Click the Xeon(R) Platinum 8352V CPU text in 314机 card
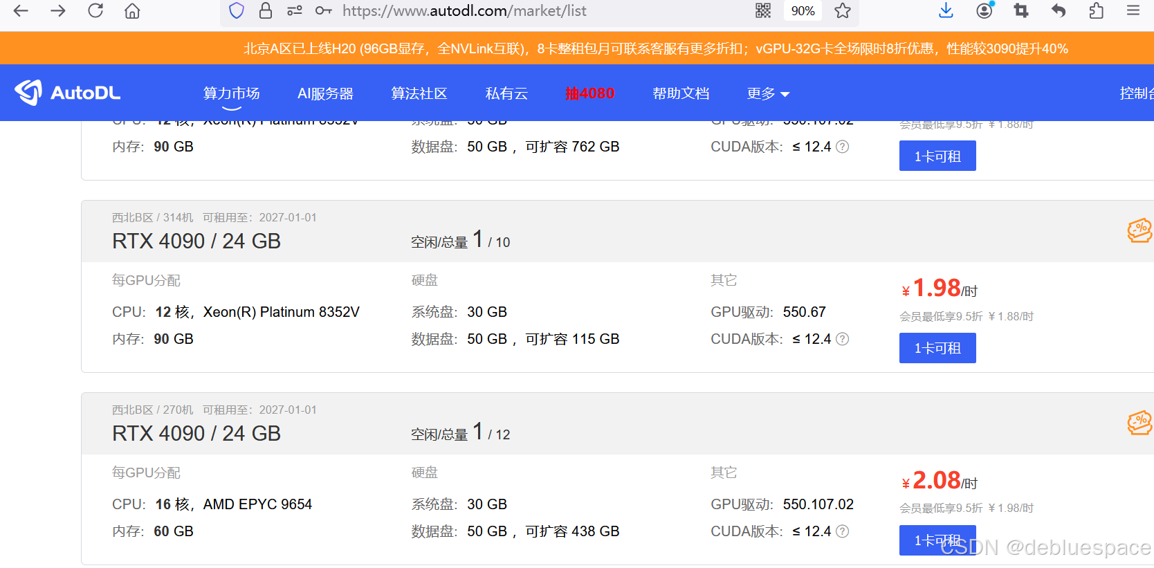Screen dimensions: 1154x568 [x=282, y=312]
